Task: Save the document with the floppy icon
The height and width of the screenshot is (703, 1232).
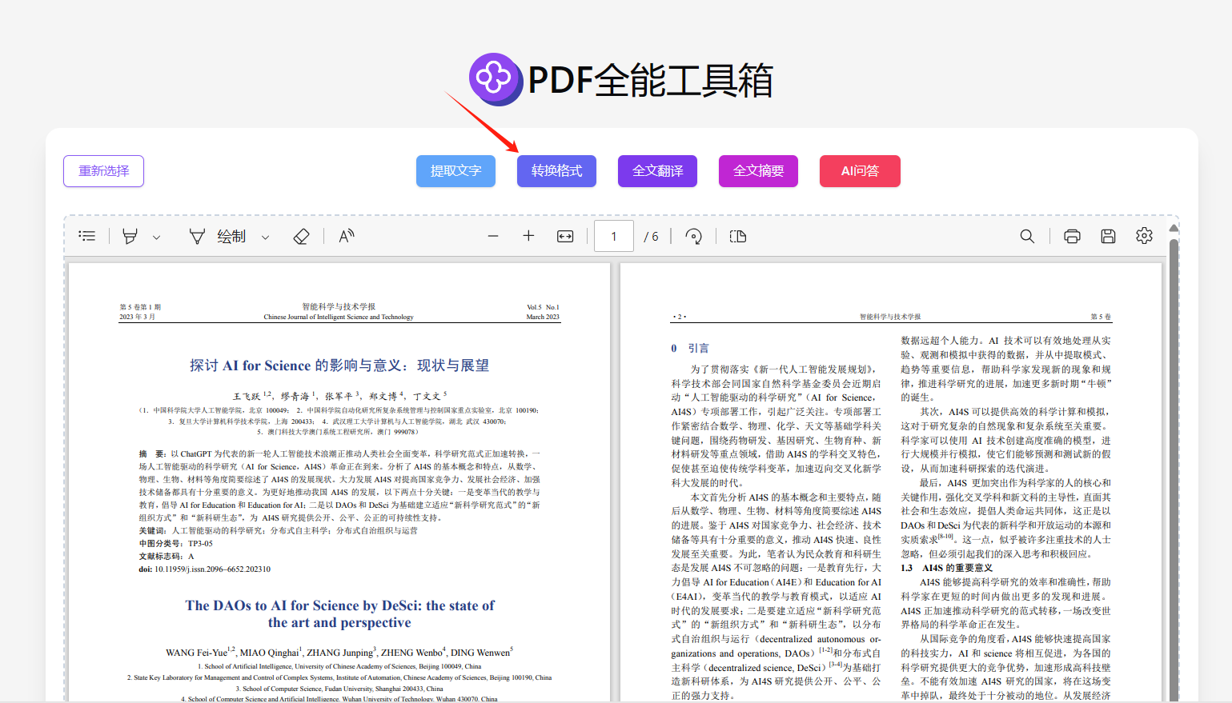Action: point(1108,236)
